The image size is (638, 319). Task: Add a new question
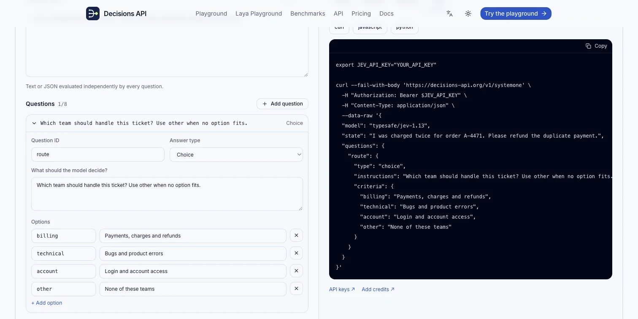[282, 104]
